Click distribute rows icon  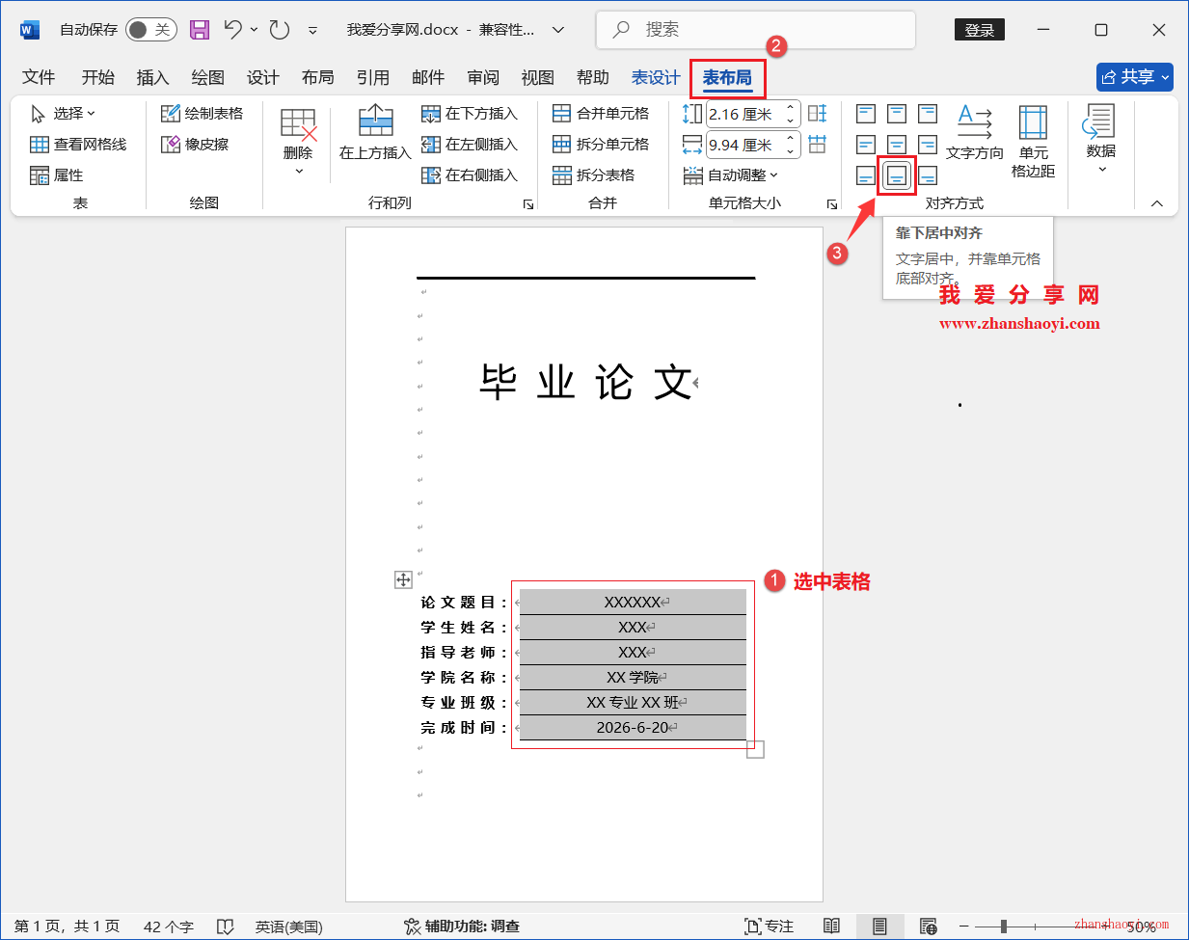point(818,114)
